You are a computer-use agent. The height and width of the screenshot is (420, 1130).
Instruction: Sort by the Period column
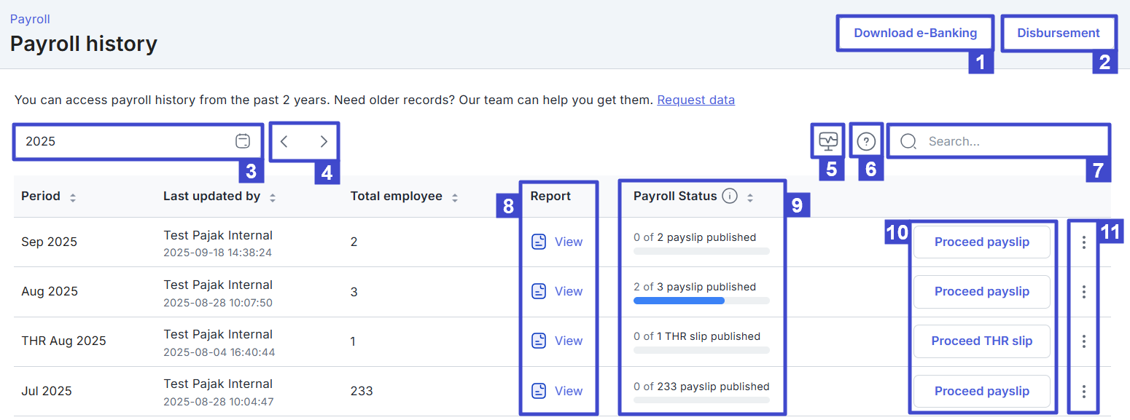coord(73,197)
